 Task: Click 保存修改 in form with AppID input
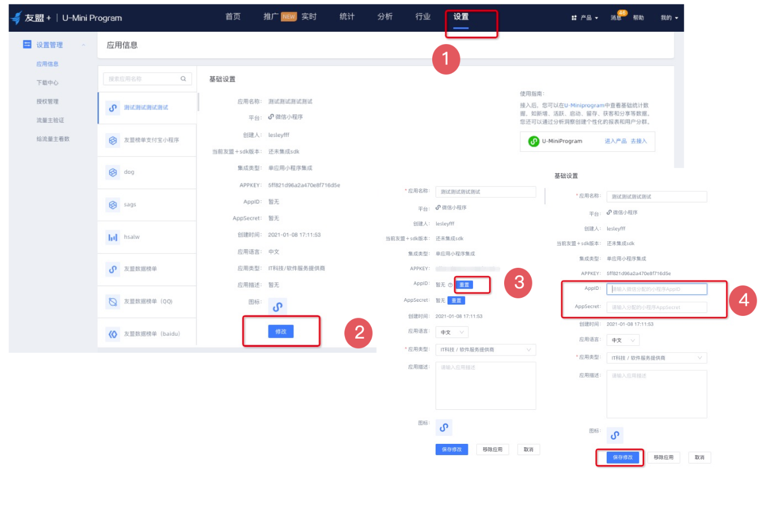pos(622,457)
